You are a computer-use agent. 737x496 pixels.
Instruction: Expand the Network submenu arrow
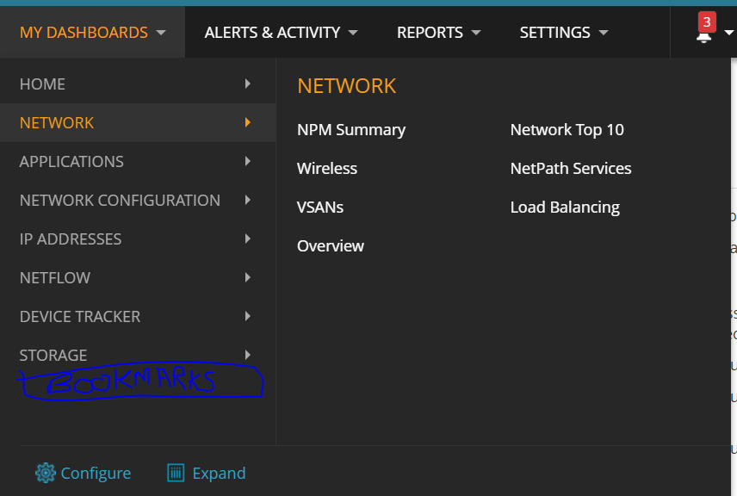point(248,122)
